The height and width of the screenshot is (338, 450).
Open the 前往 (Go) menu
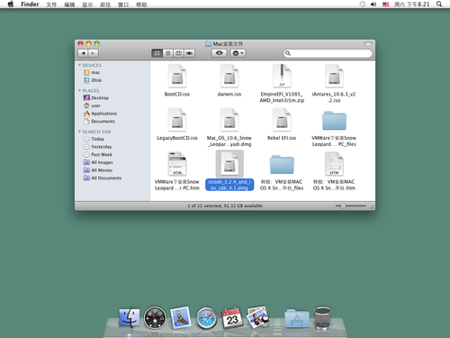[x=105, y=5]
